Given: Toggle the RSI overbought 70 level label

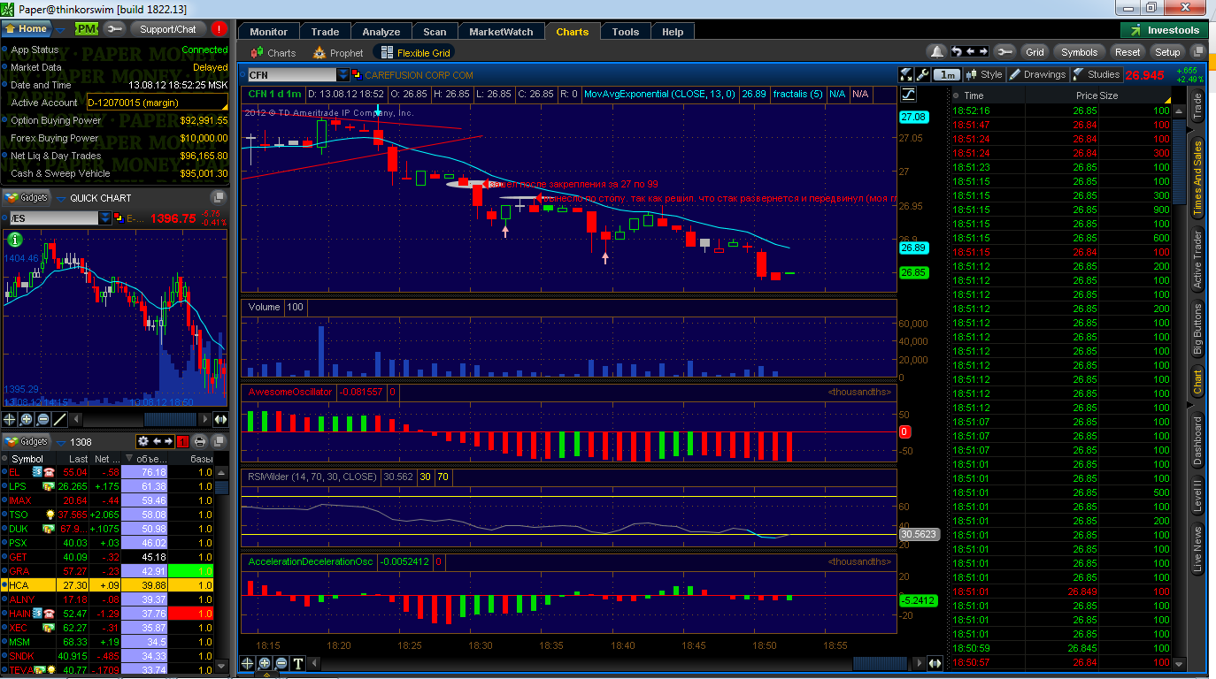Looking at the screenshot, I should (x=443, y=477).
